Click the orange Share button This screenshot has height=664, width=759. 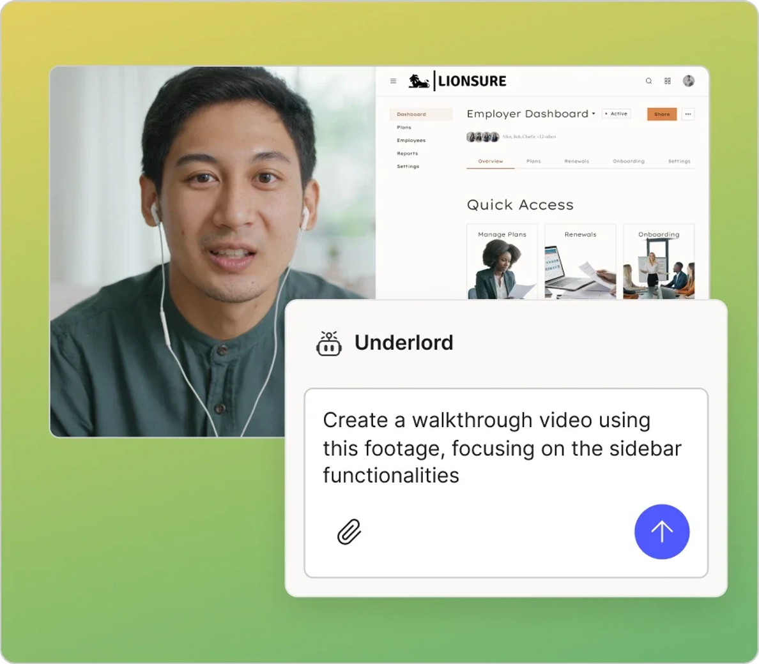pos(662,114)
